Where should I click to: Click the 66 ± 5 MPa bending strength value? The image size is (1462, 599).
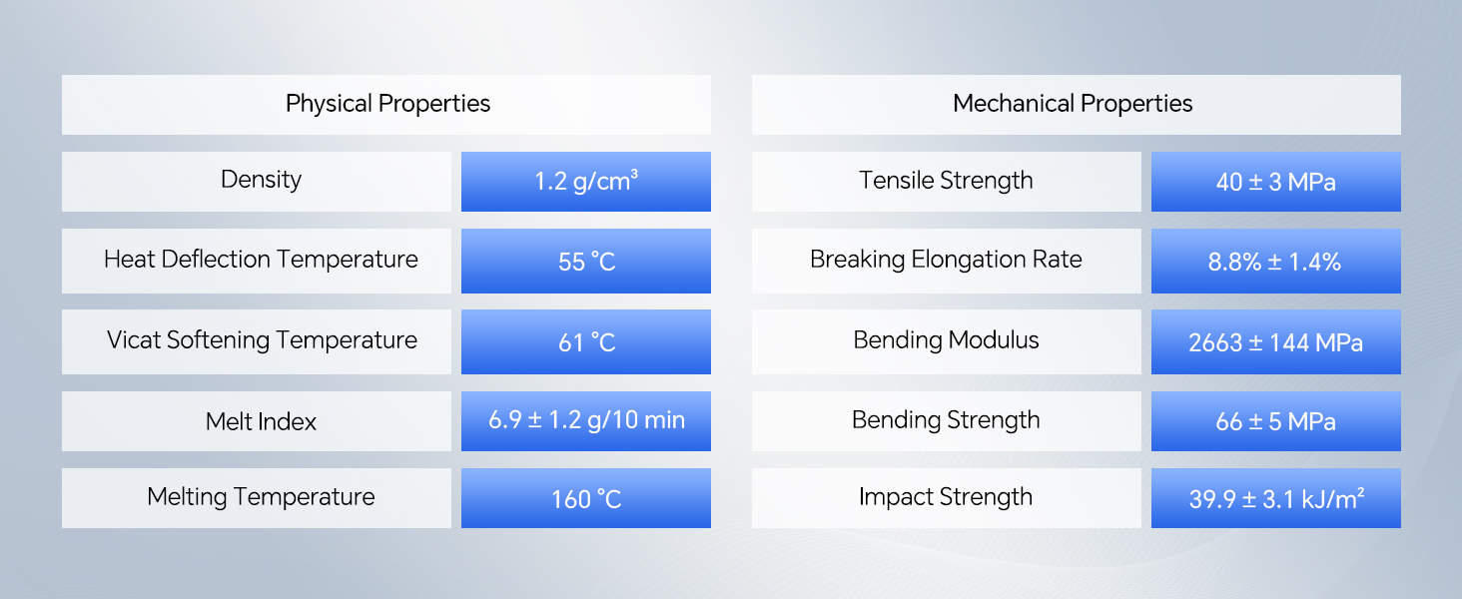point(1276,421)
